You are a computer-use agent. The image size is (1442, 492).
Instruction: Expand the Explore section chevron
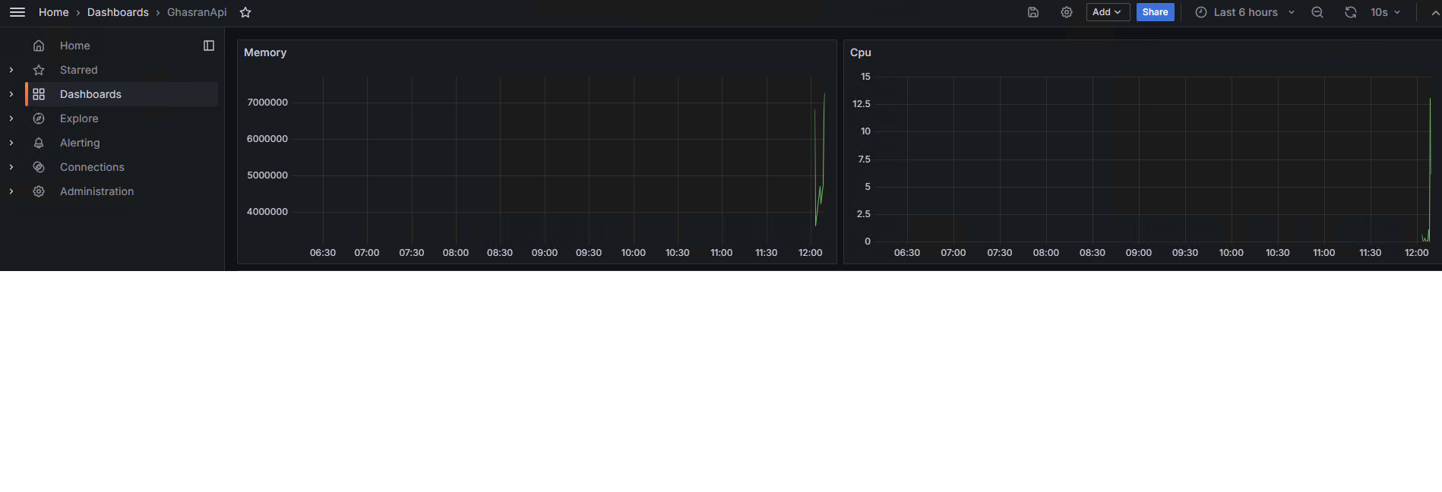tap(11, 118)
